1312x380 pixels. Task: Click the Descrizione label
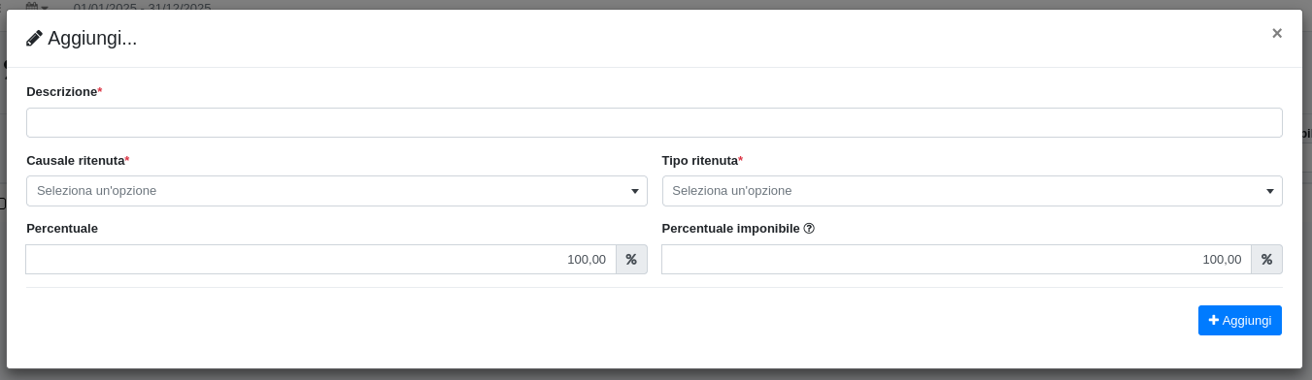62,92
